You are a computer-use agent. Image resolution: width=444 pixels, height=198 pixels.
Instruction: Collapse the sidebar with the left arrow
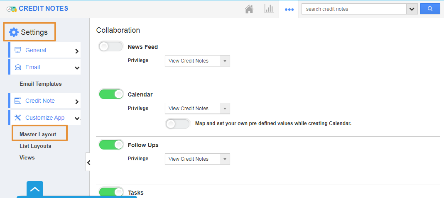coord(88,162)
